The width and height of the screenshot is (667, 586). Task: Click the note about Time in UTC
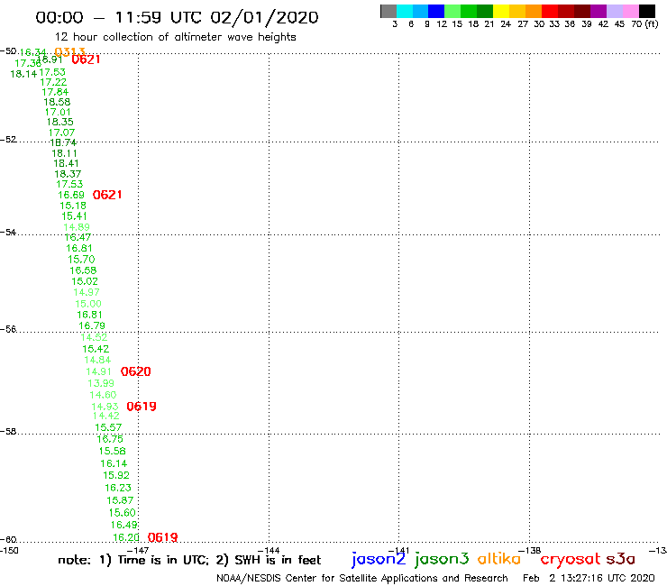pyautogui.click(x=189, y=560)
